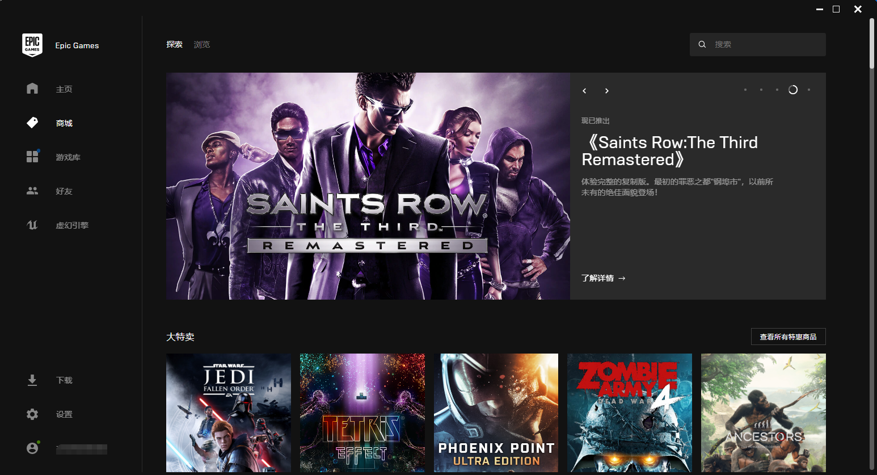Image resolution: width=877 pixels, height=475 pixels.
Task: Click the Saints Row The Third Remastered title
Action: [670, 151]
